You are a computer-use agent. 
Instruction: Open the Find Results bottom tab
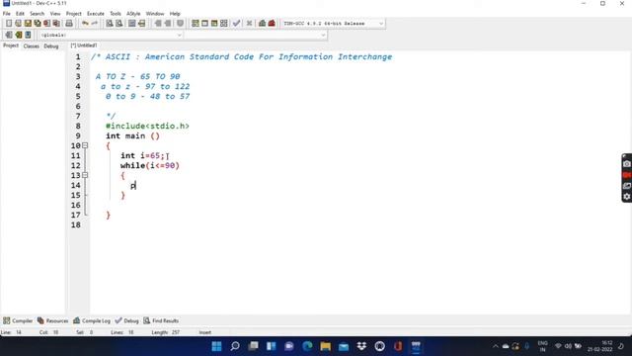(161, 320)
